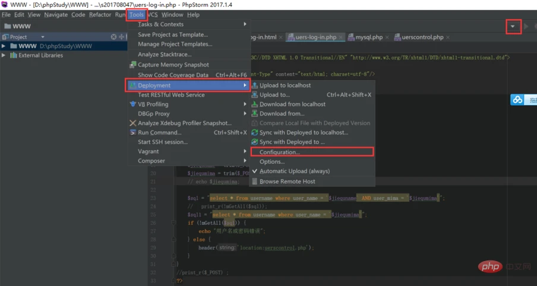Click the External Libraries bars icon
537x286 pixels.
click(x=13, y=55)
